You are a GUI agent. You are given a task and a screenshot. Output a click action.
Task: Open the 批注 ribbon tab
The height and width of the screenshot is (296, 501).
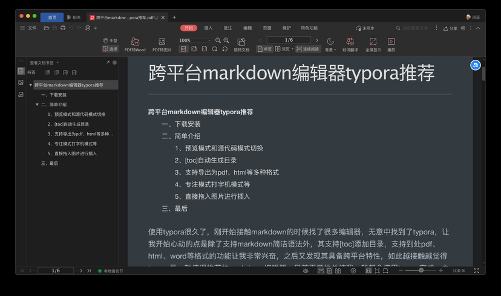[228, 28]
